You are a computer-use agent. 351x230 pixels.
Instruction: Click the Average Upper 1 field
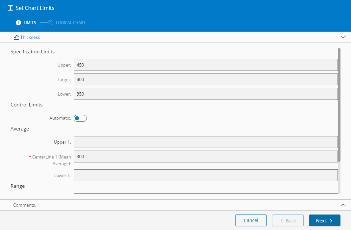pos(206,142)
